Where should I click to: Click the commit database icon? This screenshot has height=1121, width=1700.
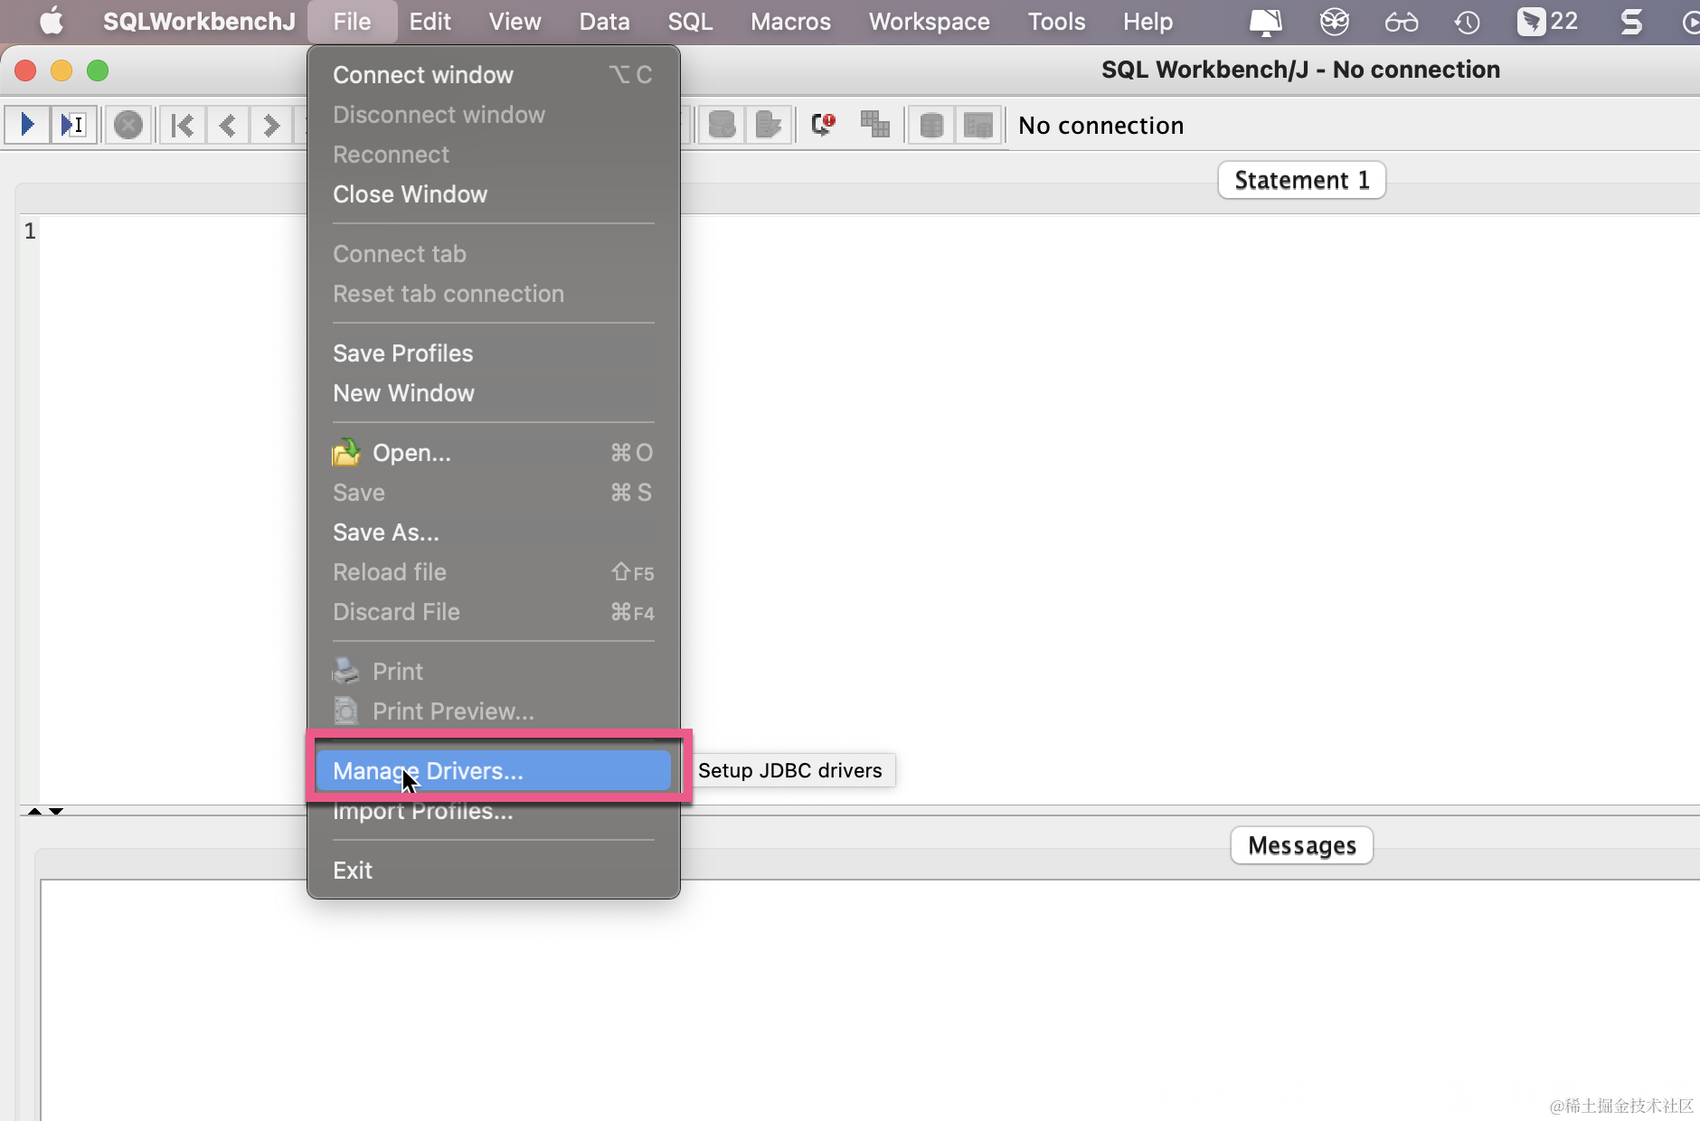(x=722, y=125)
